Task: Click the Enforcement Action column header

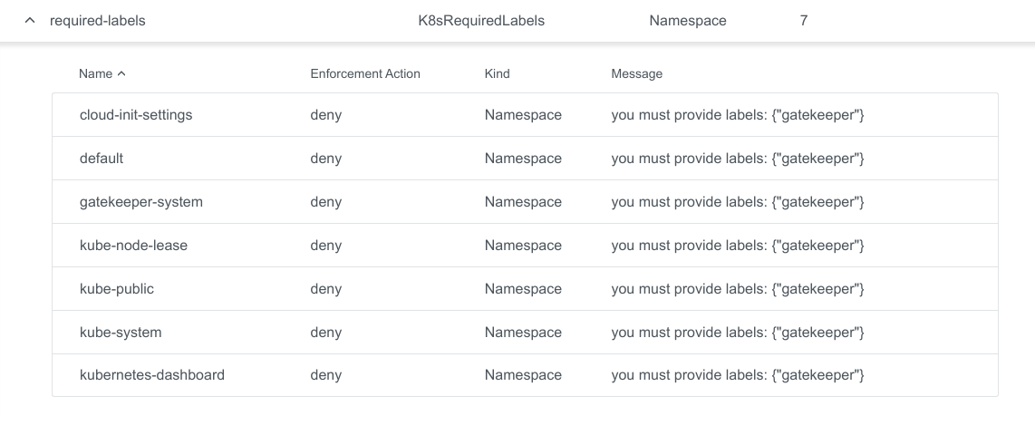Action: 364,73
